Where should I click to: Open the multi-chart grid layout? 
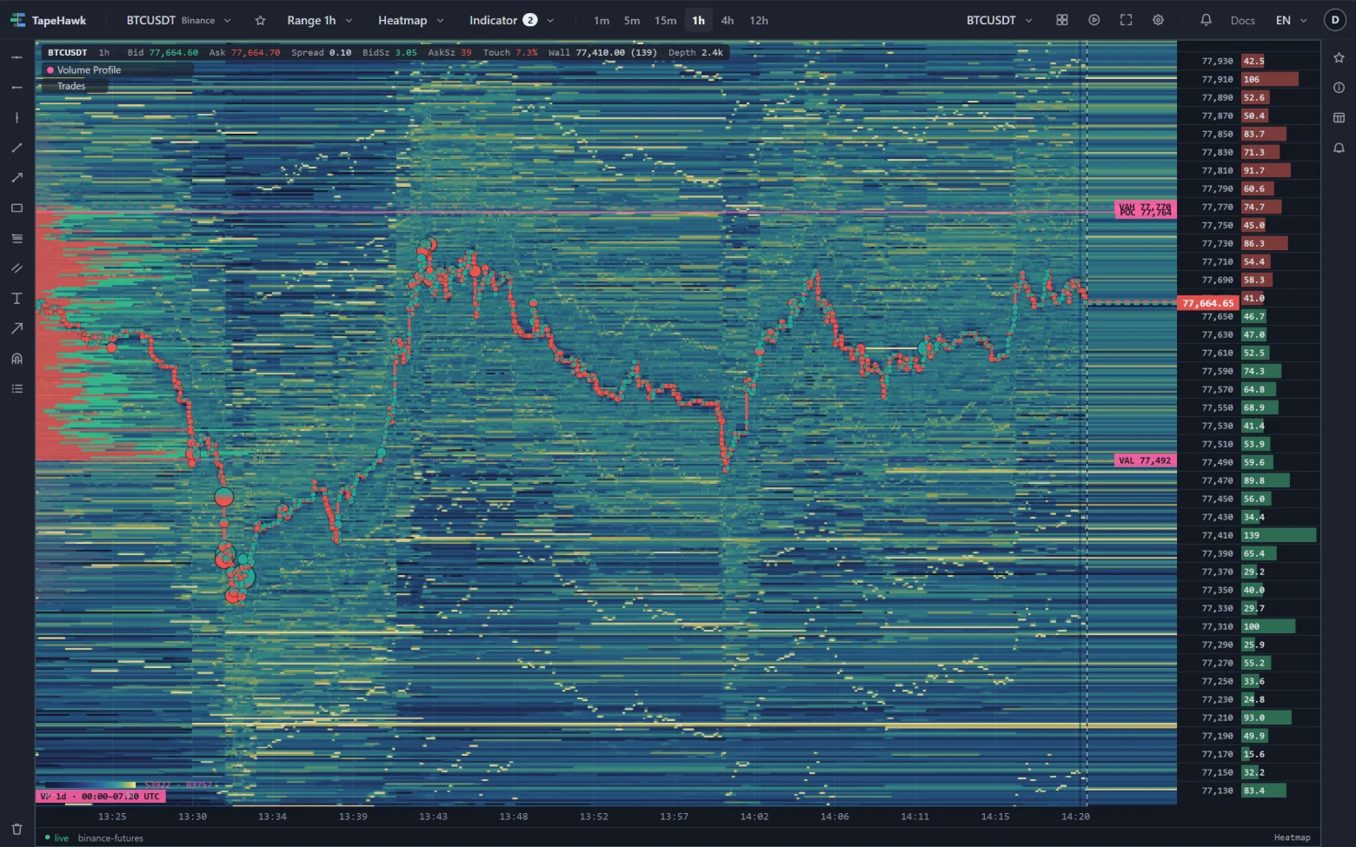(1061, 20)
